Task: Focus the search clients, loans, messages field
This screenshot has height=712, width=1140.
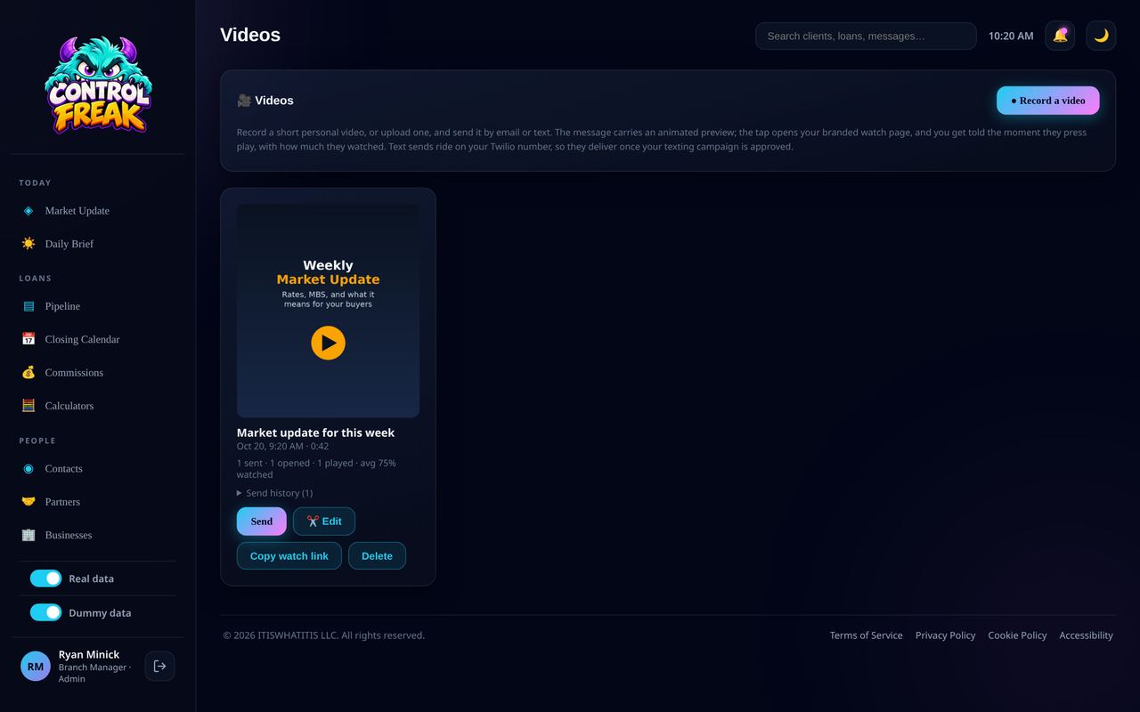Action: [x=866, y=36]
